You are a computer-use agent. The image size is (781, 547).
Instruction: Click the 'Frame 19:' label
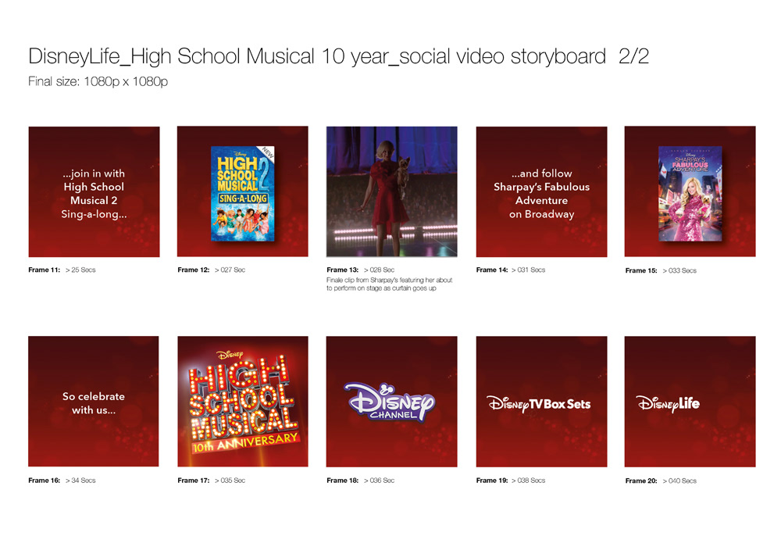coord(491,481)
